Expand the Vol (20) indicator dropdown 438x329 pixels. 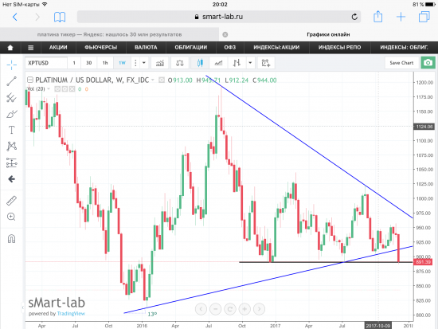(49, 89)
